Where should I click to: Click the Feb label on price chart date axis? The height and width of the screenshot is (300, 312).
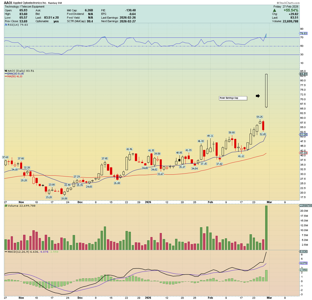click(x=210, y=202)
